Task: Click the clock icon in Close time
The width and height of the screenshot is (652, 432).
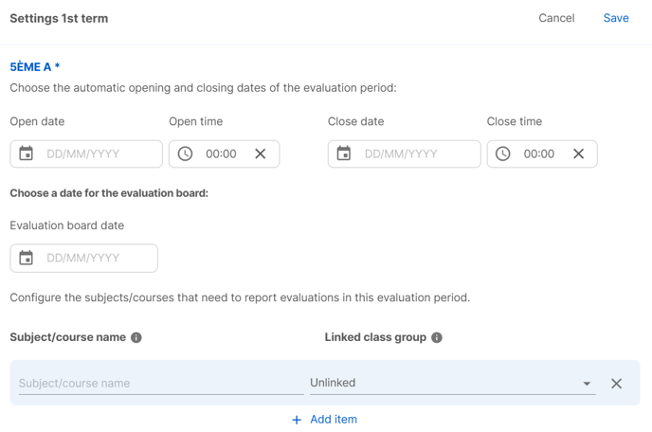Action: [x=502, y=153]
